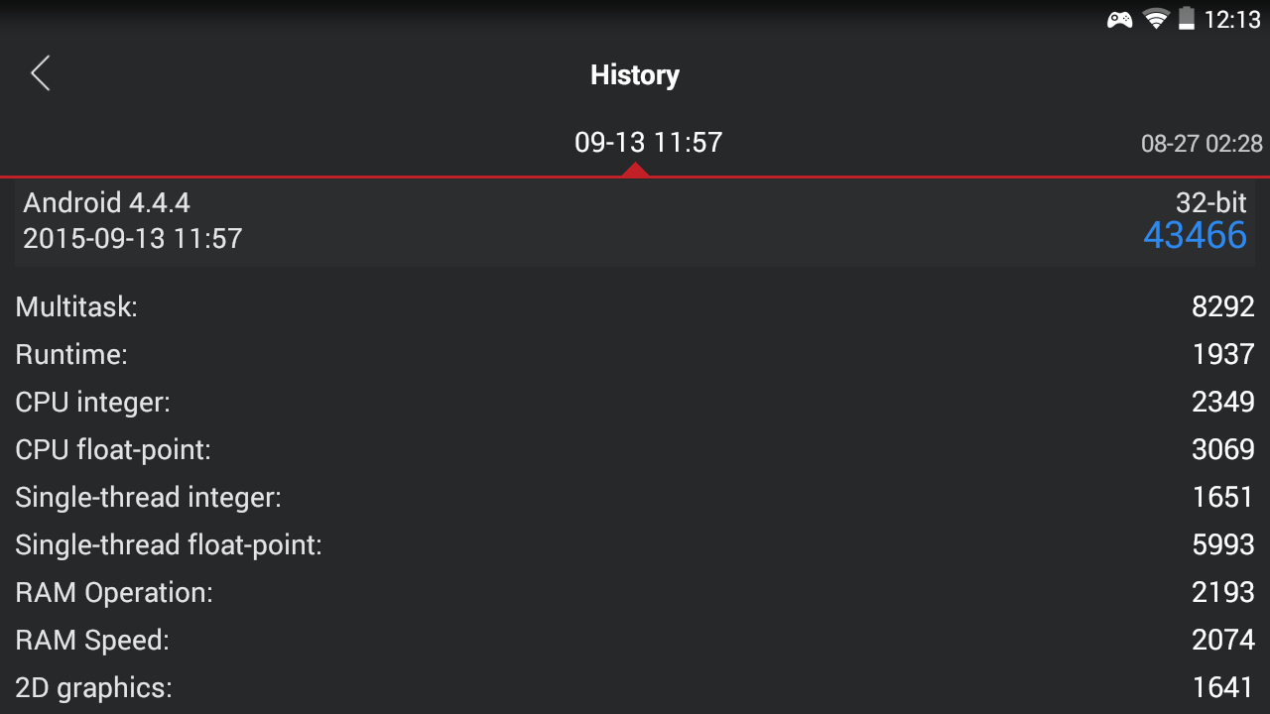
Task: Tap the RAM Speed row
Action: (635, 640)
